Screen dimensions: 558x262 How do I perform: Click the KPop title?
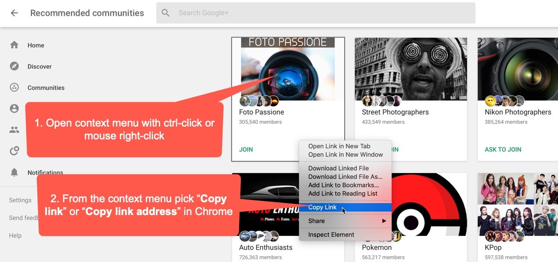(x=493, y=247)
